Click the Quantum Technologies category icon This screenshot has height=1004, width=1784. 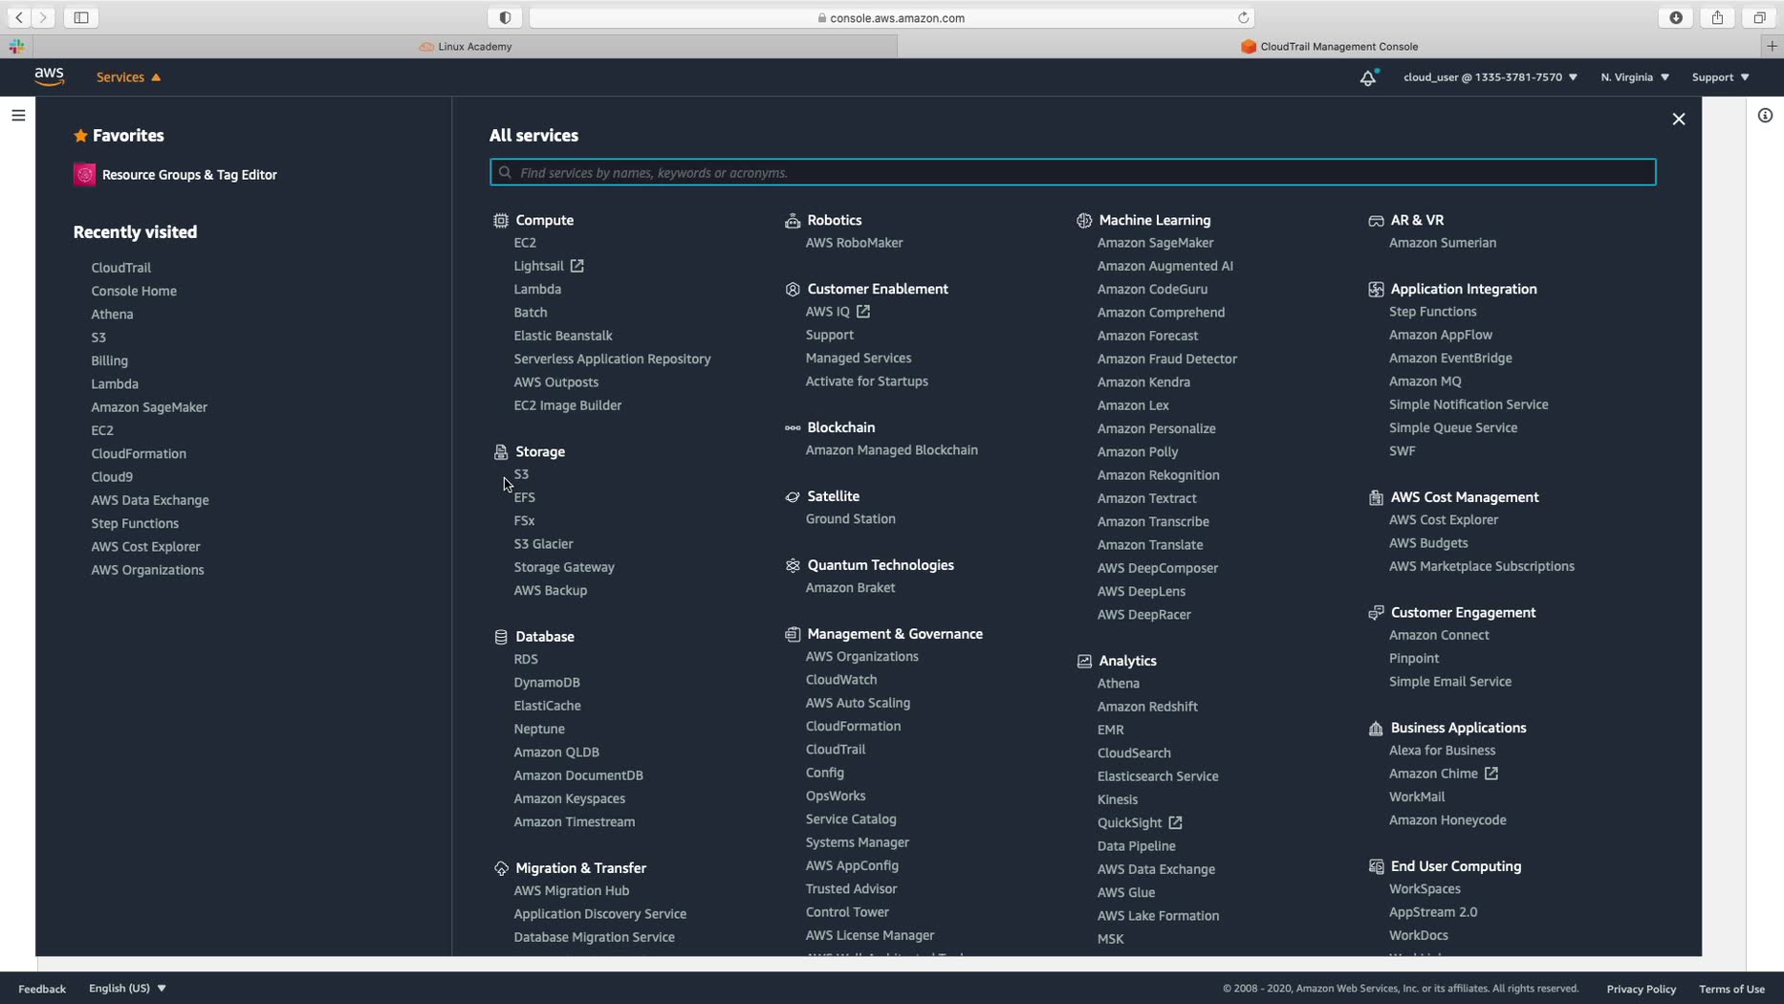pos(793,565)
